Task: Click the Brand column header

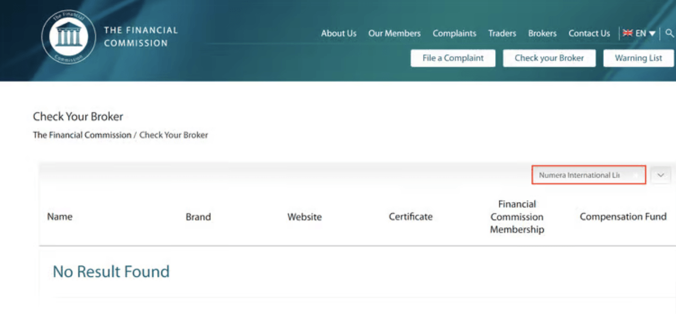Action: point(198,216)
